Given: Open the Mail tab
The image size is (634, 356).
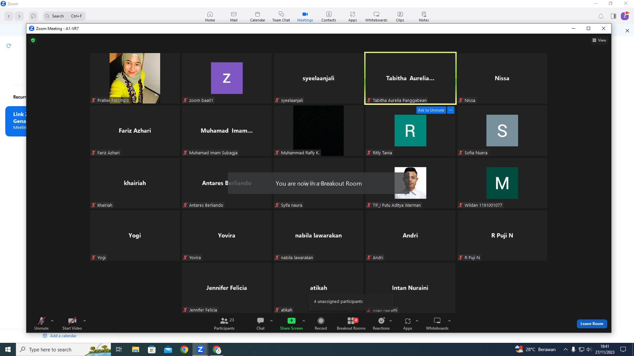Looking at the screenshot, I should (234, 16).
